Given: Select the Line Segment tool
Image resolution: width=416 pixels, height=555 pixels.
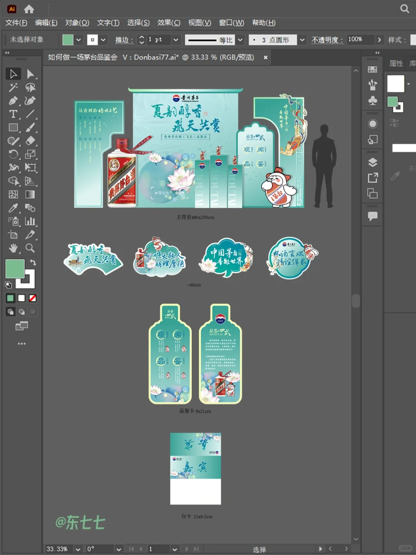Looking at the screenshot, I should [30, 114].
